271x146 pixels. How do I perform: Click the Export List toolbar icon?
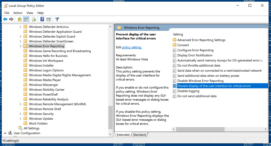[34, 19]
